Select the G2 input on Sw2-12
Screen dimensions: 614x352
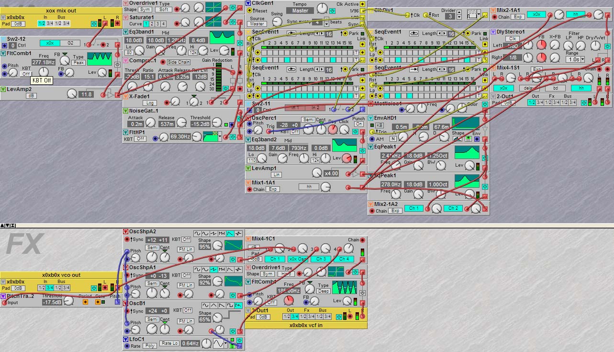[x=70, y=43]
